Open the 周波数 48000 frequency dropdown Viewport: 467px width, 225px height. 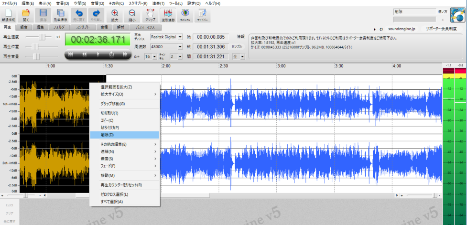tap(180, 47)
